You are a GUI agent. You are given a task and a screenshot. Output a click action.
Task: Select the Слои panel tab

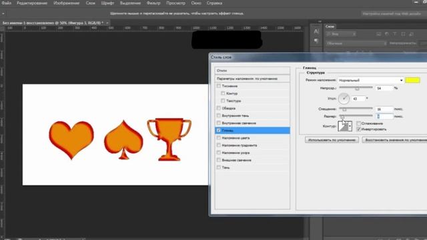point(330,27)
